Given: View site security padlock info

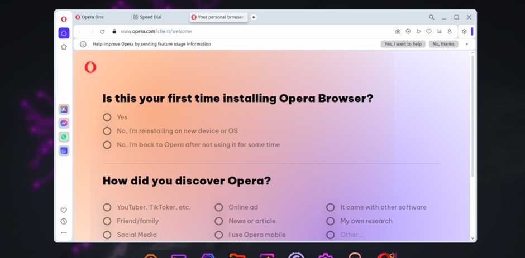Looking at the screenshot, I should [114, 31].
